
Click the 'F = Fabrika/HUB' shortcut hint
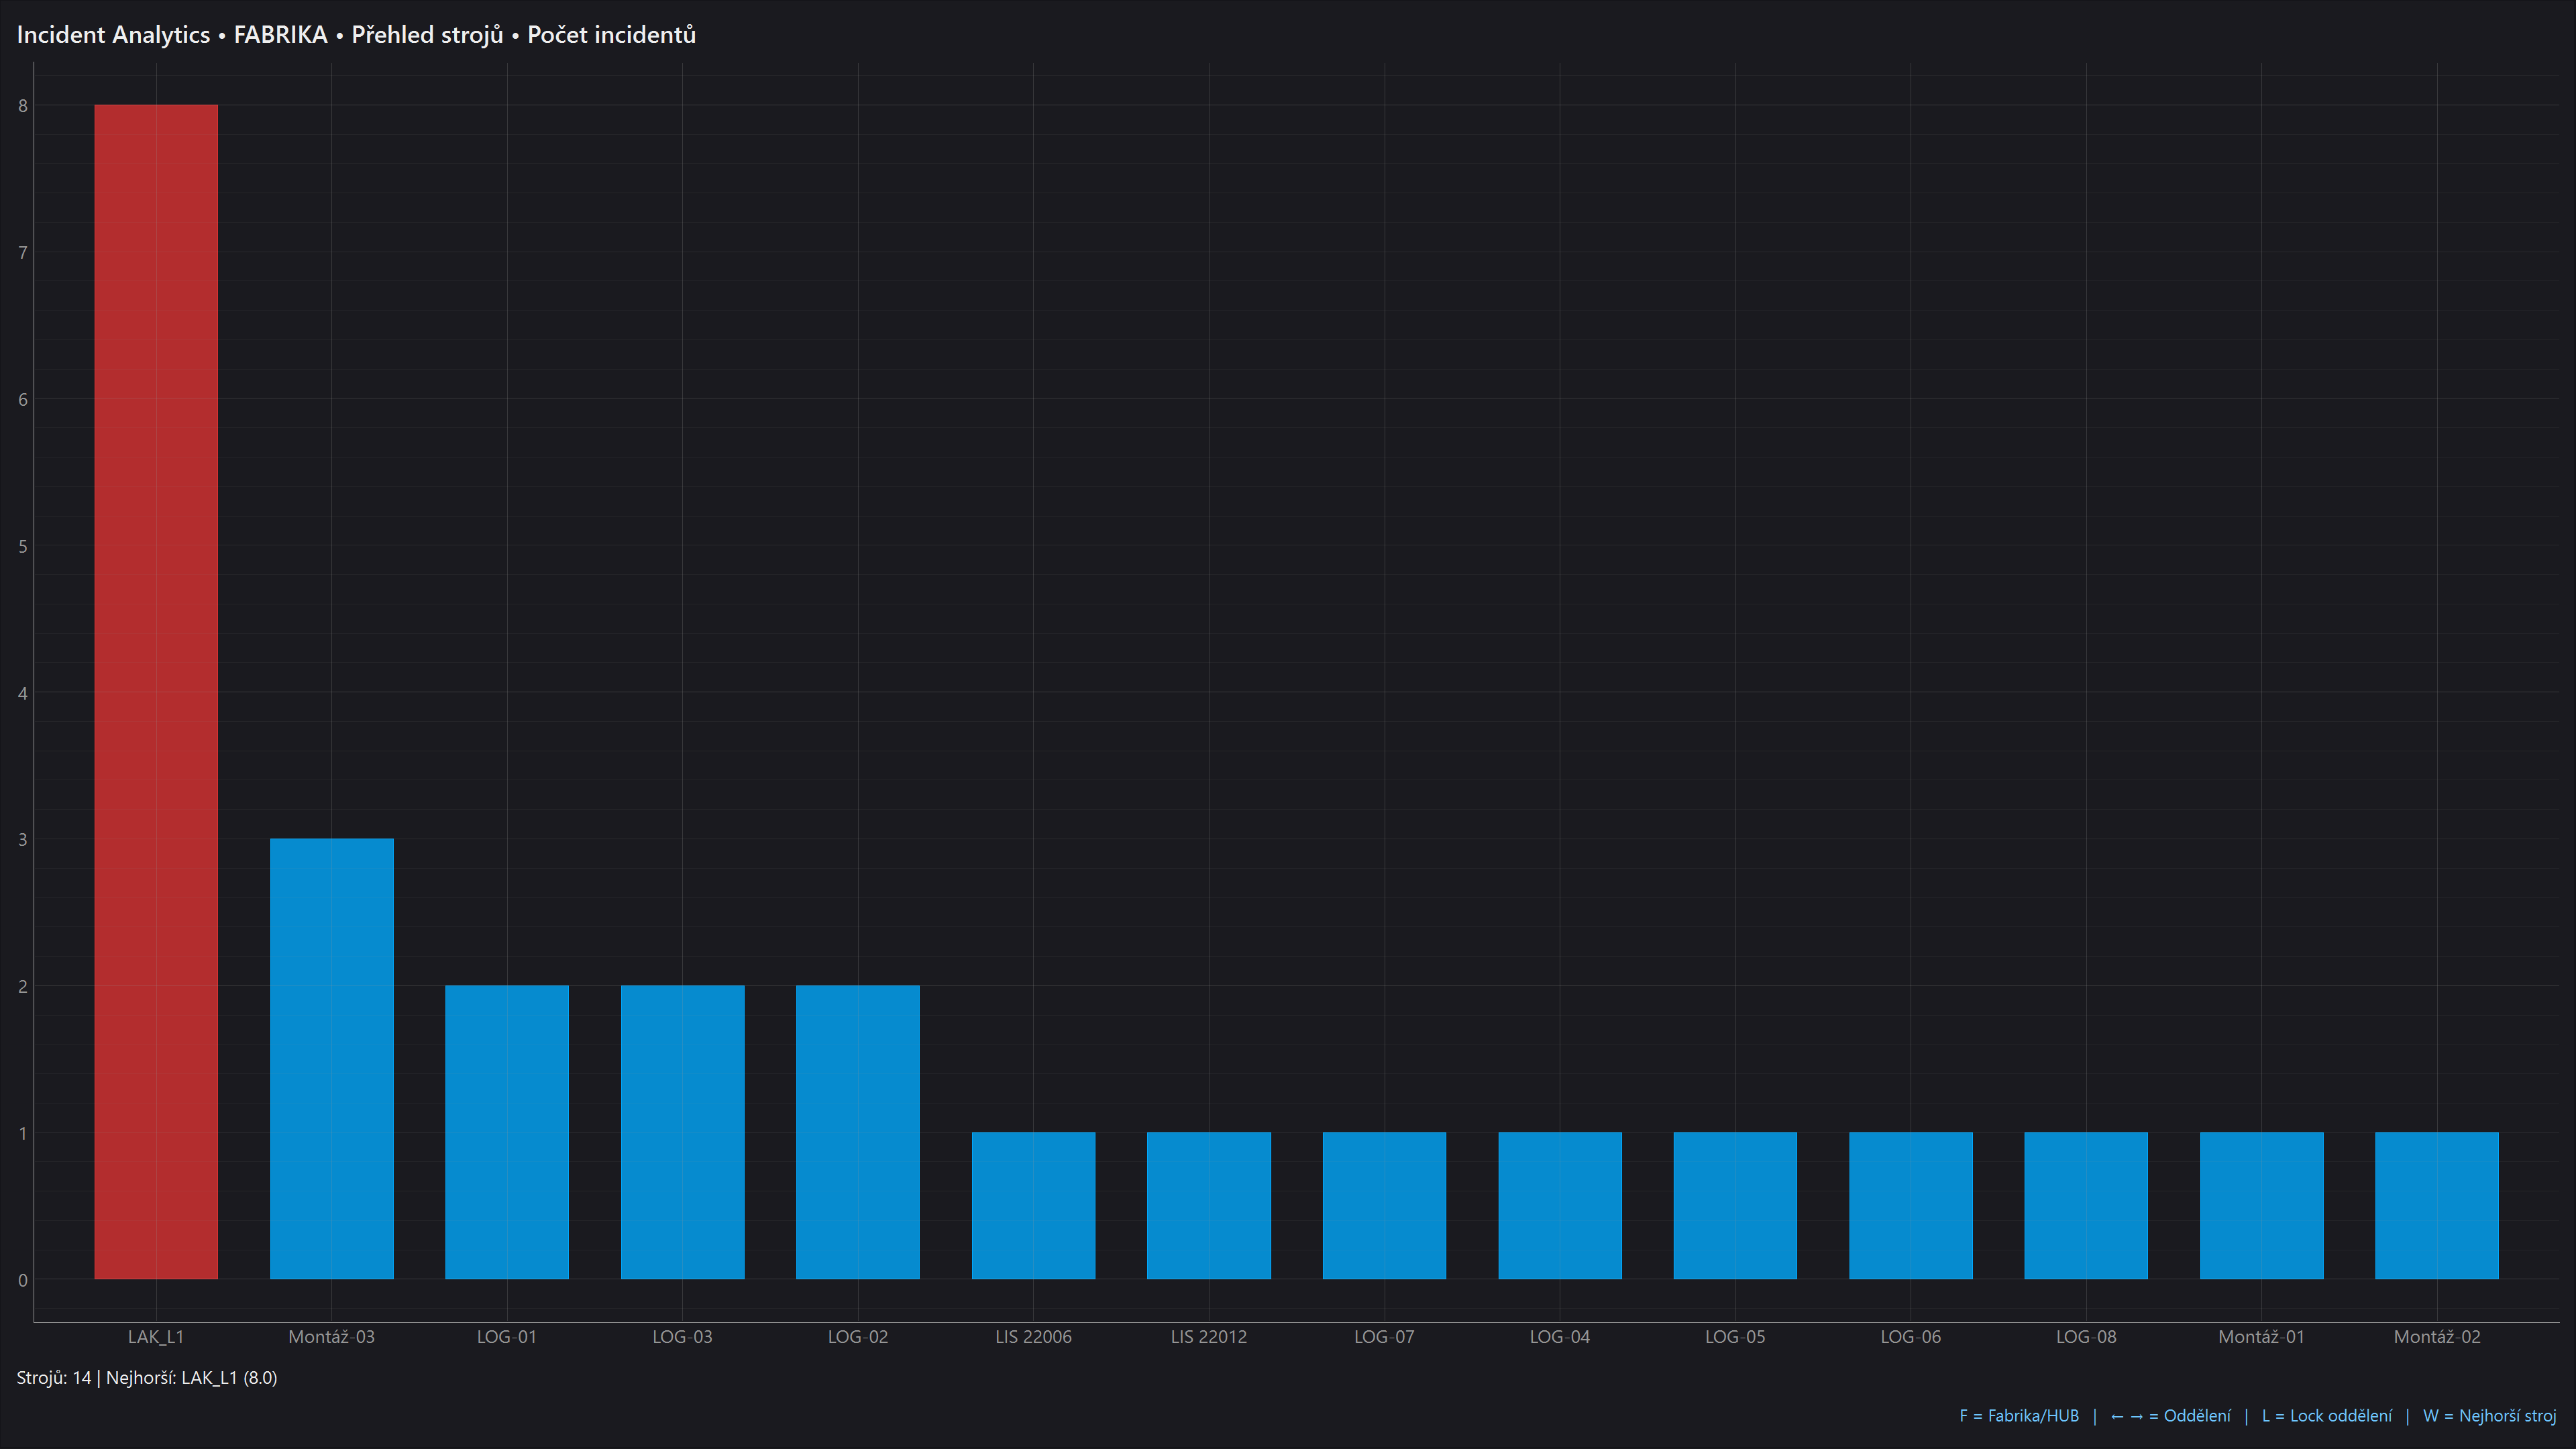[2018, 1416]
